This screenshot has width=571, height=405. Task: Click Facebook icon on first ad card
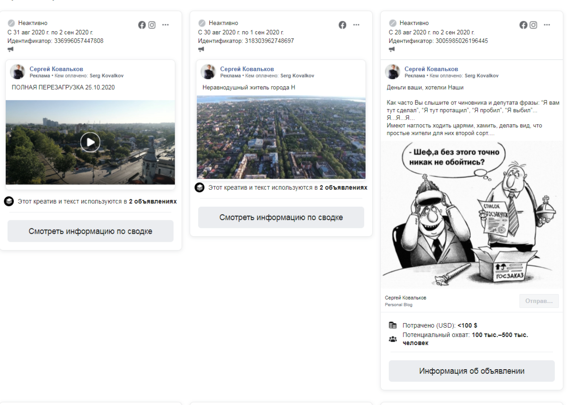click(x=142, y=25)
